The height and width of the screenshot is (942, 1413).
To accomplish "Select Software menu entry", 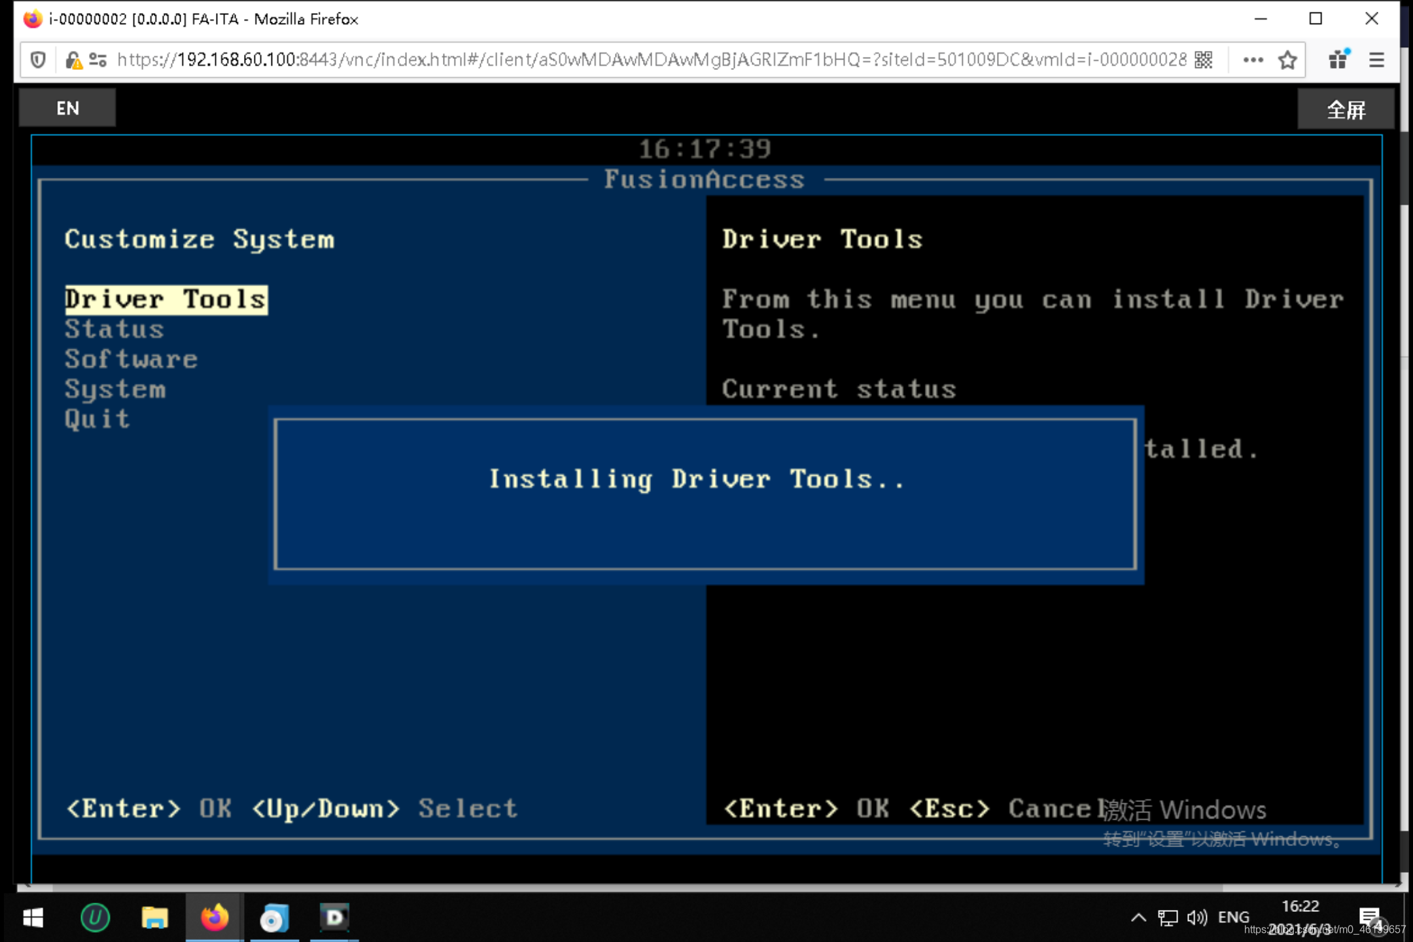I will click(131, 359).
